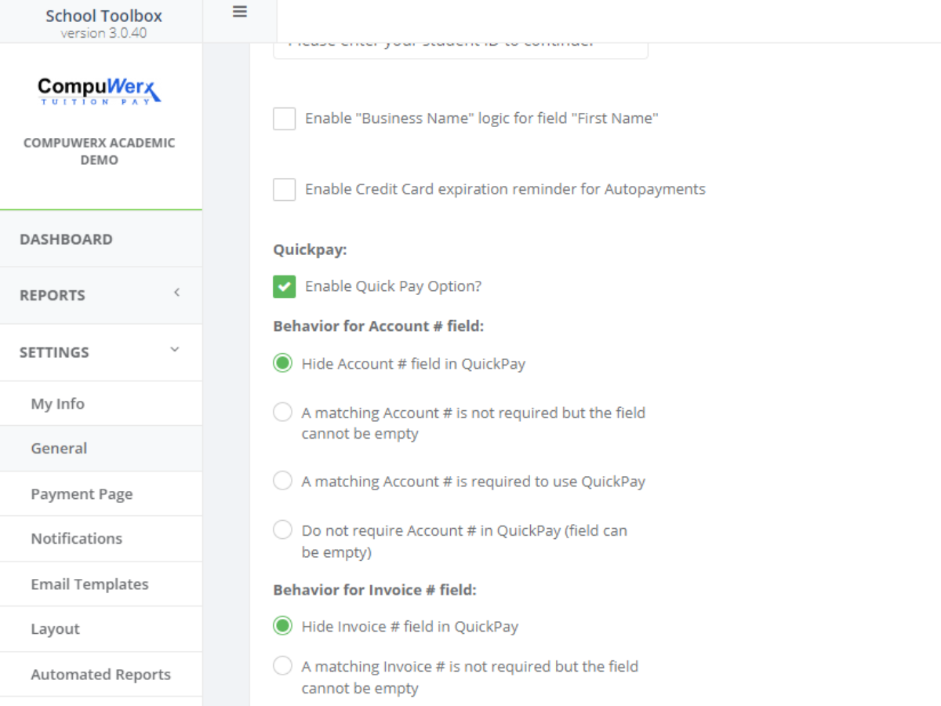Enable Credit Card expiration reminder checkbox
Image resolution: width=941 pixels, height=706 pixels.
click(284, 189)
